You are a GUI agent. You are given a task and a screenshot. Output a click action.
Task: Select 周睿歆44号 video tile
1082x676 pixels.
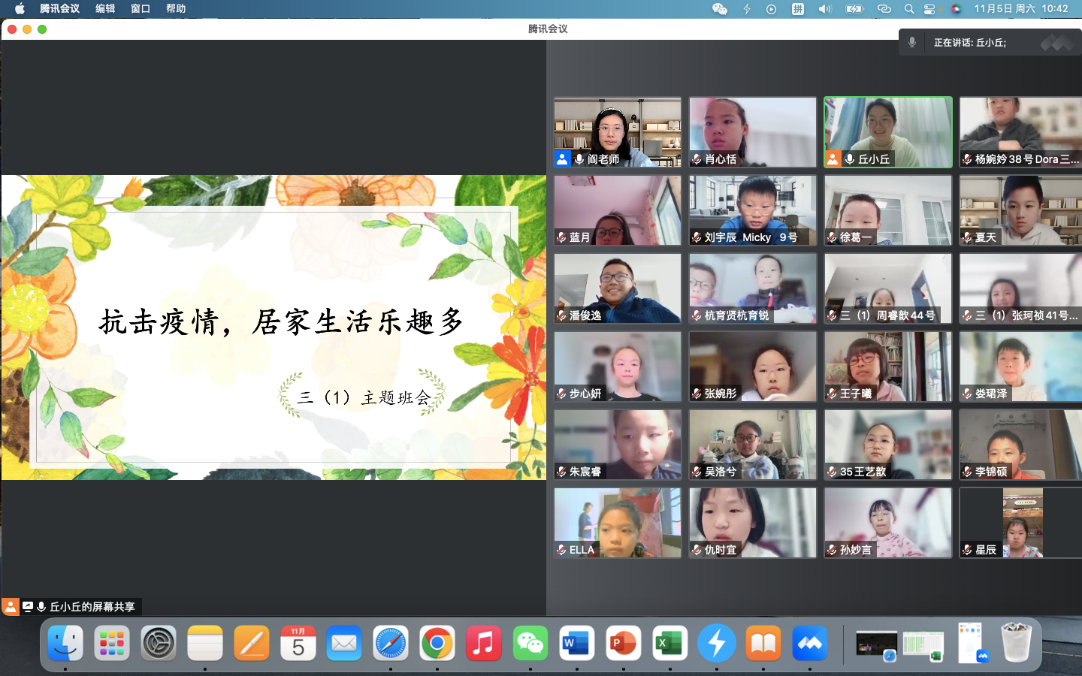888,288
